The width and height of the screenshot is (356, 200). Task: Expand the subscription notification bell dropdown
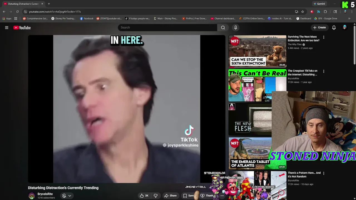click(x=67, y=196)
